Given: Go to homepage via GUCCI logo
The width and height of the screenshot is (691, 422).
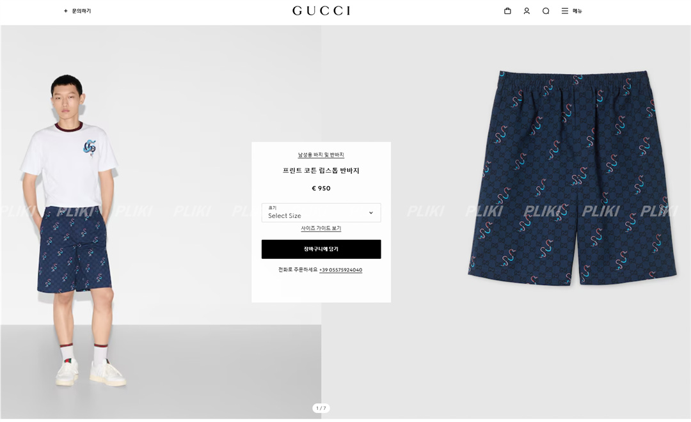Looking at the screenshot, I should coord(321,11).
